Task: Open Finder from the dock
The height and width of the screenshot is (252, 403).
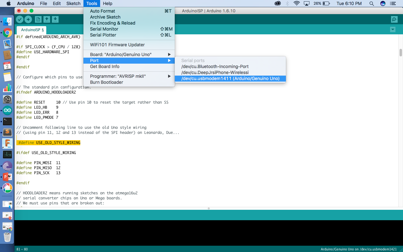Action: [8, 21]
